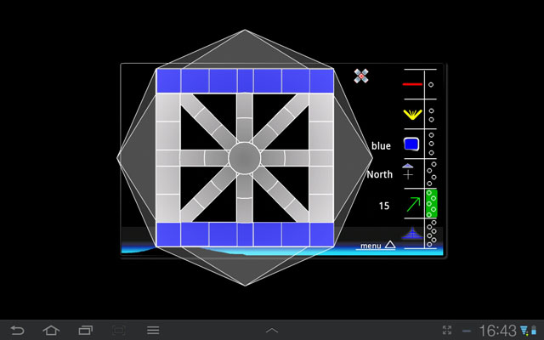Tap the fullscreen expand arrows icon
Image resolution: width=544 pixels, height=340 pixels.
click(447, 331)
